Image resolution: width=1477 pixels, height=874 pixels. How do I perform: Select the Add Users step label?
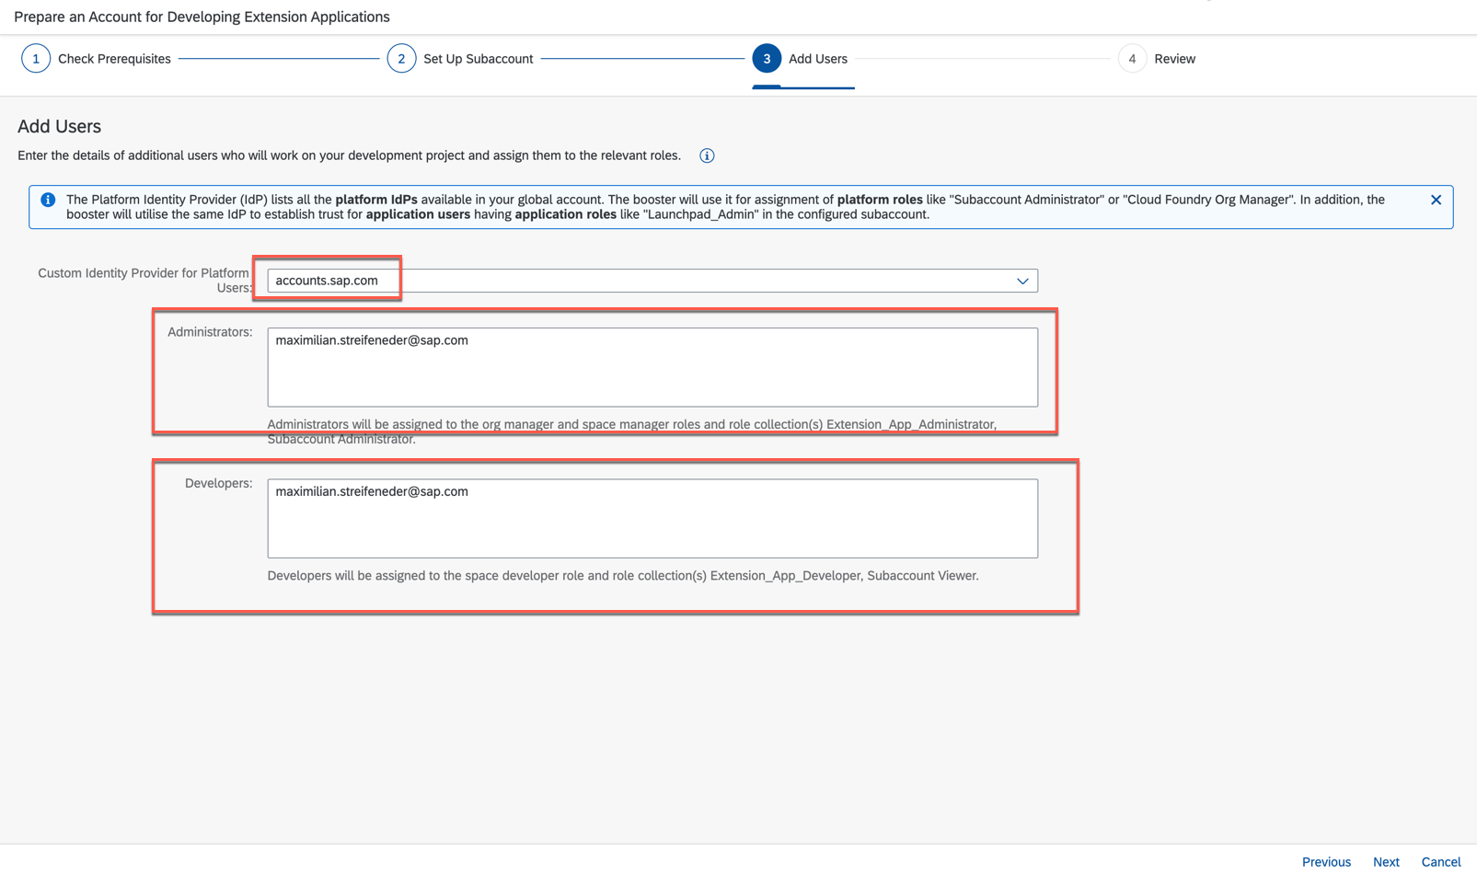[818, 59]
